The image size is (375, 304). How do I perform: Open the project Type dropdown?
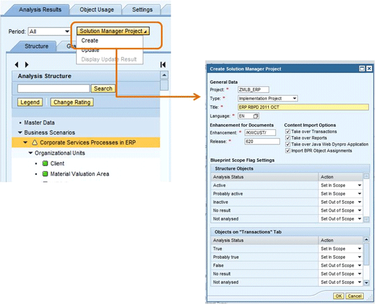[x=294, y=98]
